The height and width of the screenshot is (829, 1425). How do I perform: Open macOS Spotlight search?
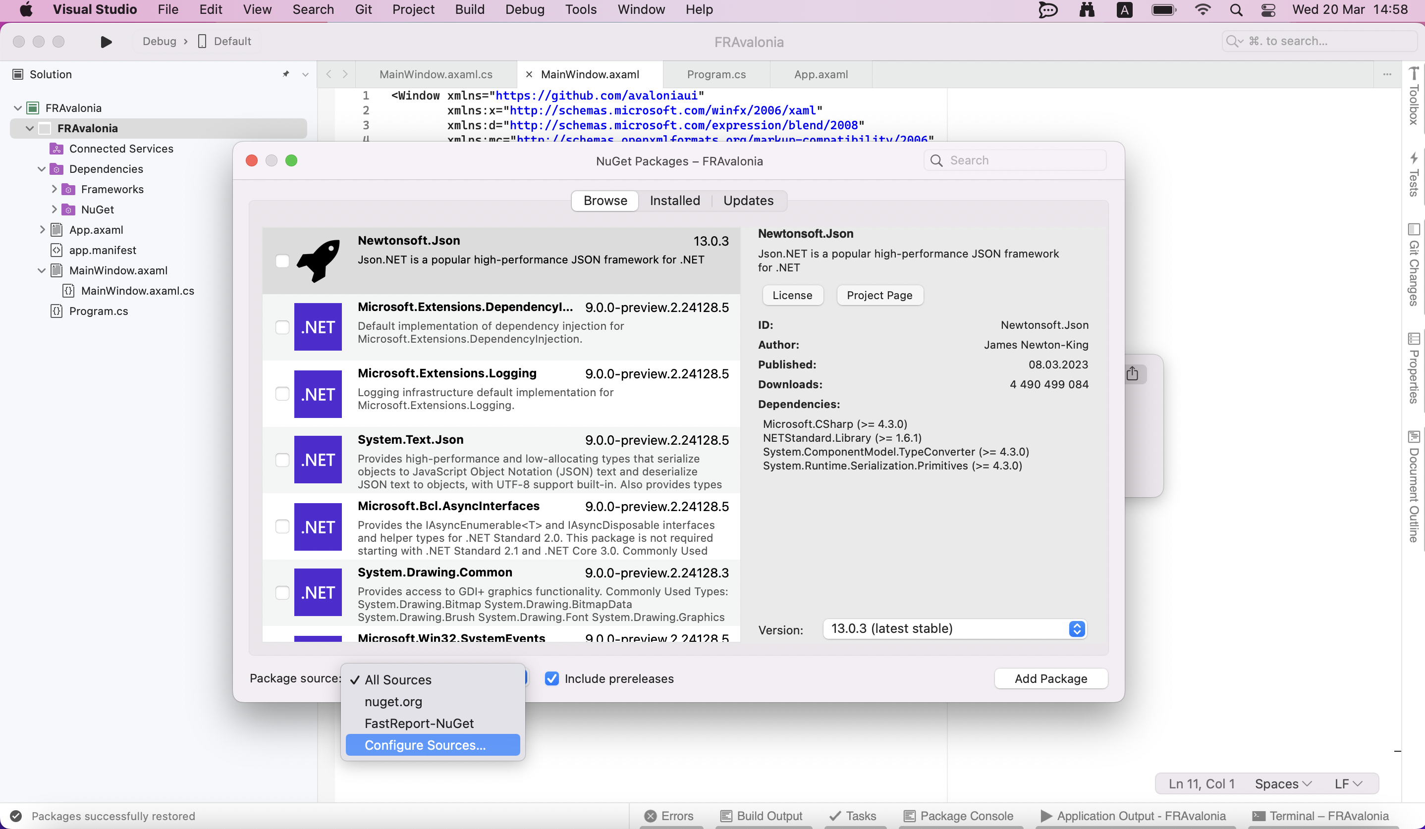pyautogui.click(x=1236, y=9)
